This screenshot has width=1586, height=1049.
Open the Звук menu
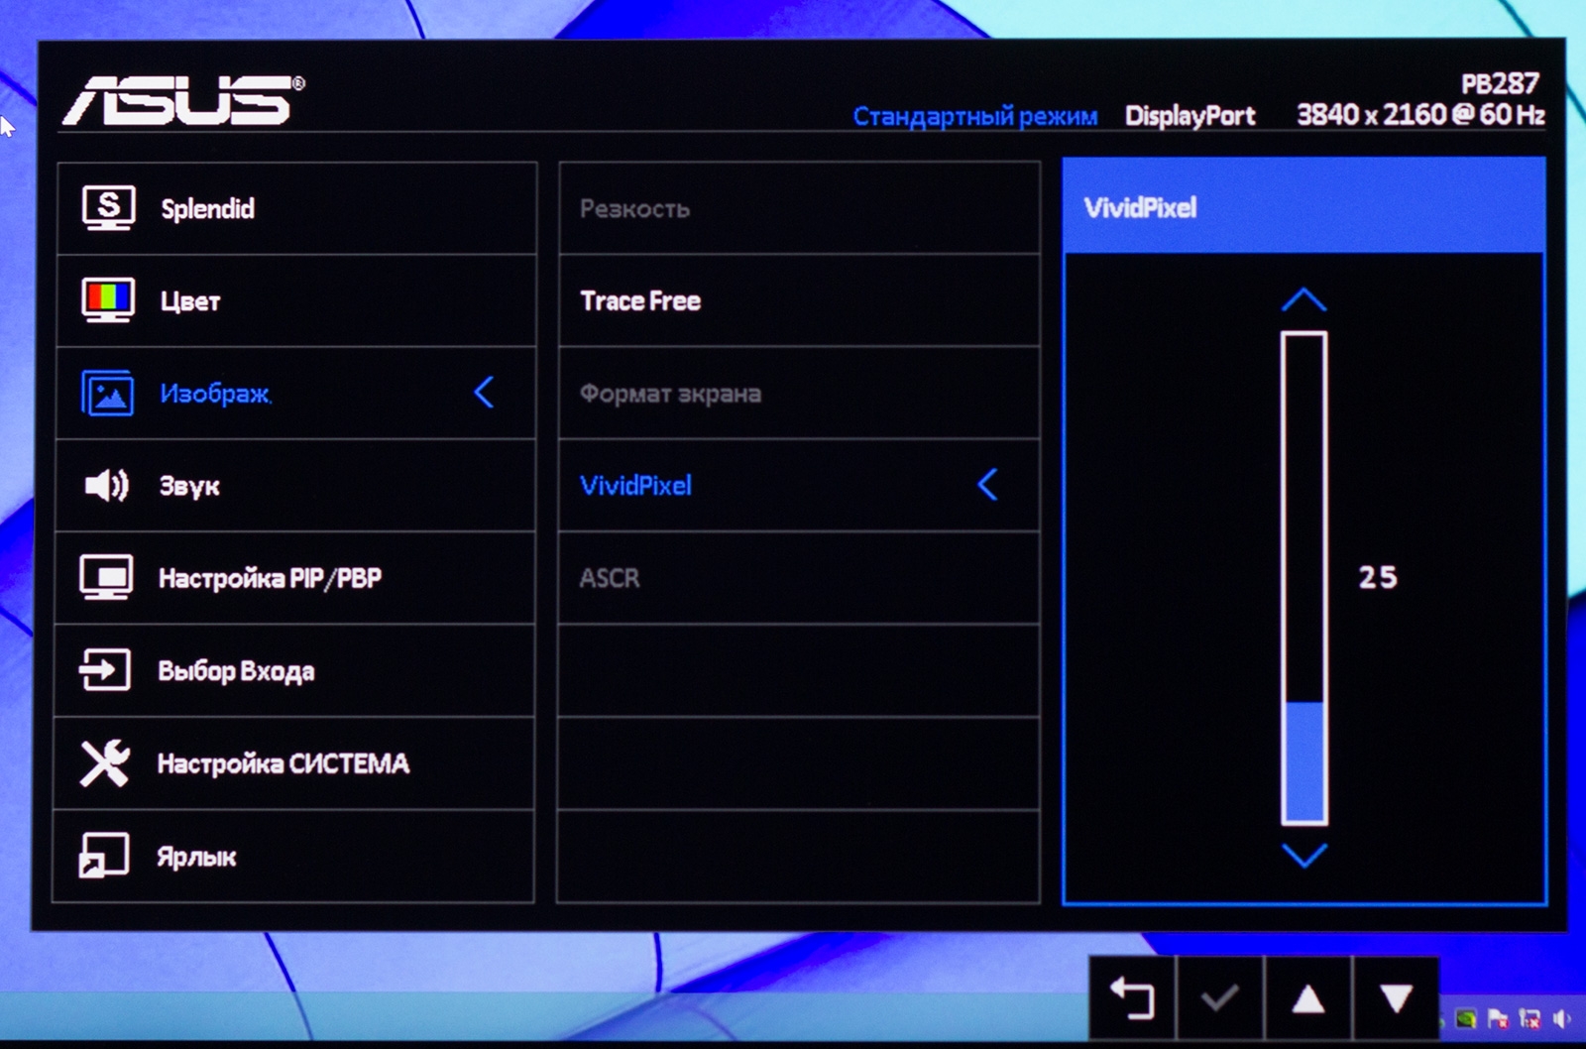click(x=294, y=486)
